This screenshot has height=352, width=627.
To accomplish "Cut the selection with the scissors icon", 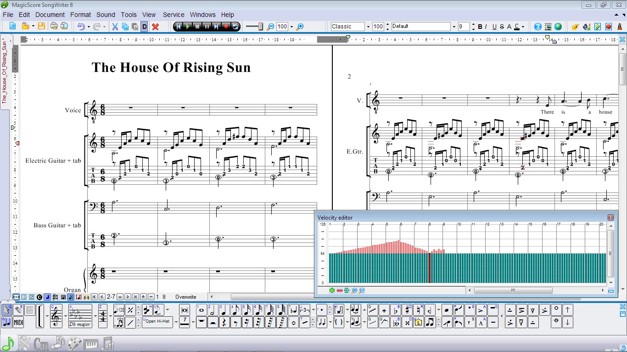I will 115,27.
